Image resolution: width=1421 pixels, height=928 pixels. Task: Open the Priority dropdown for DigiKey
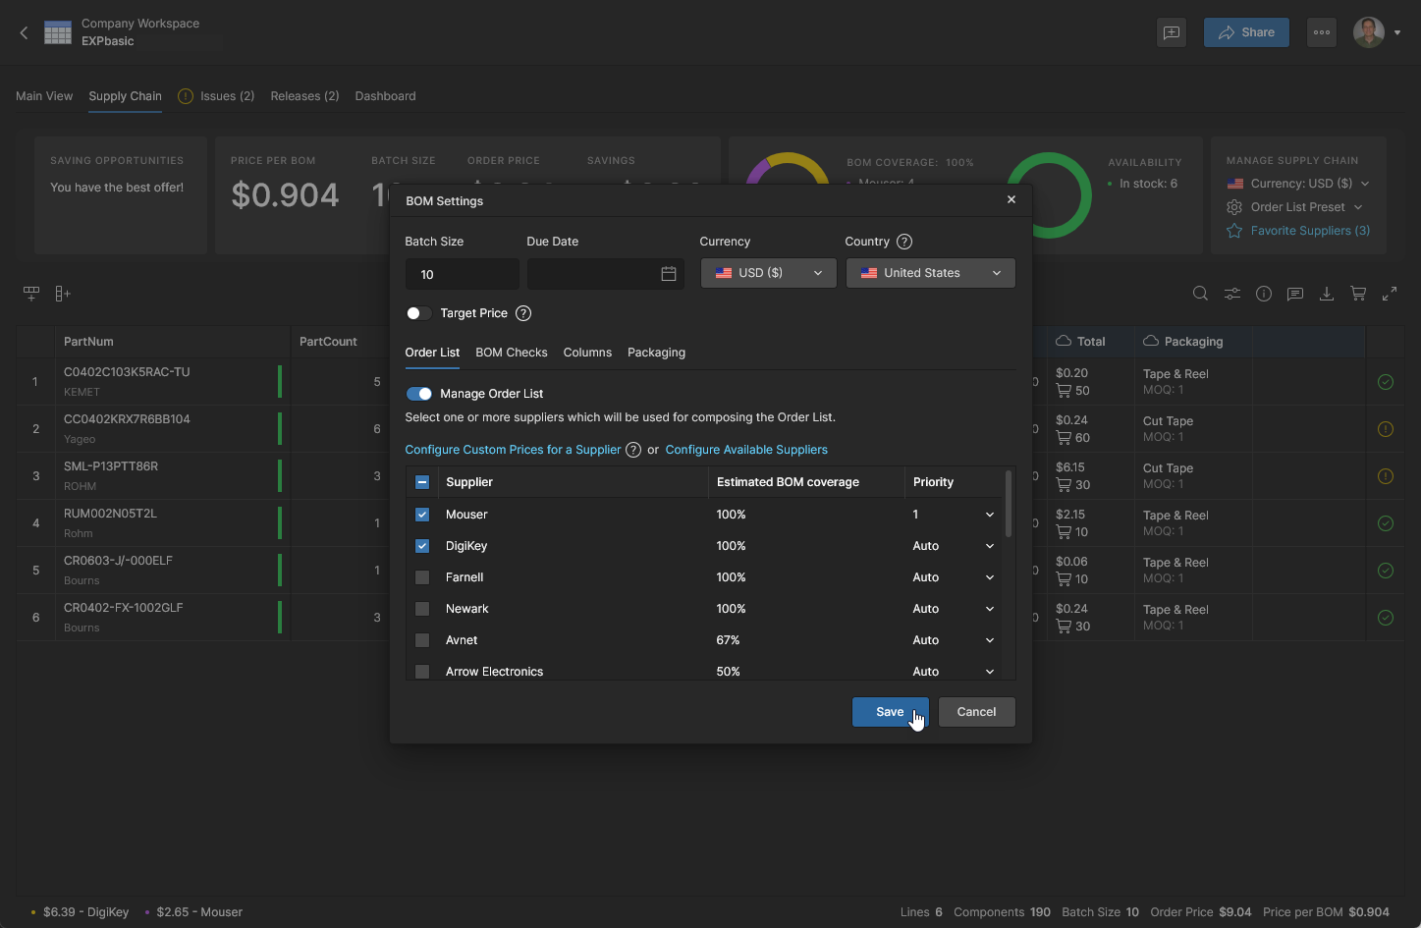(x=953, y=546)
